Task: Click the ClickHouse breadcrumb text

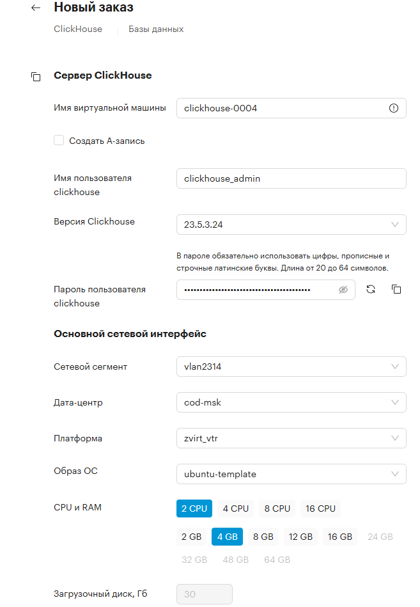Action: click(78, 29)
